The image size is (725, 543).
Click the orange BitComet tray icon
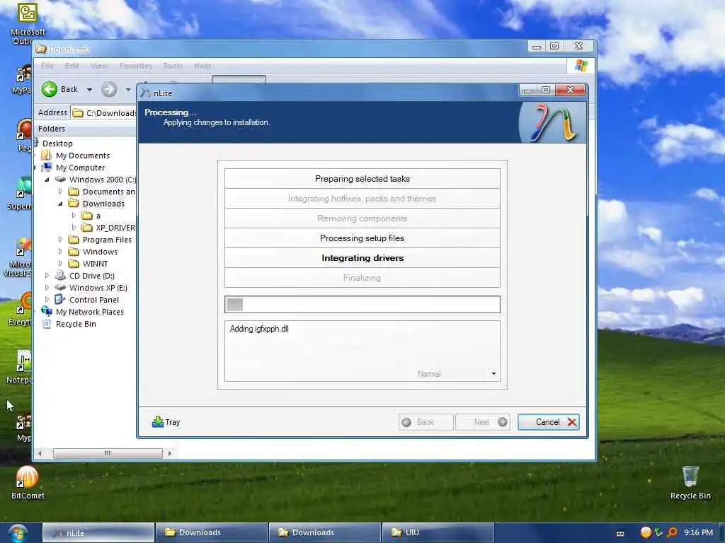pos(646,532)
